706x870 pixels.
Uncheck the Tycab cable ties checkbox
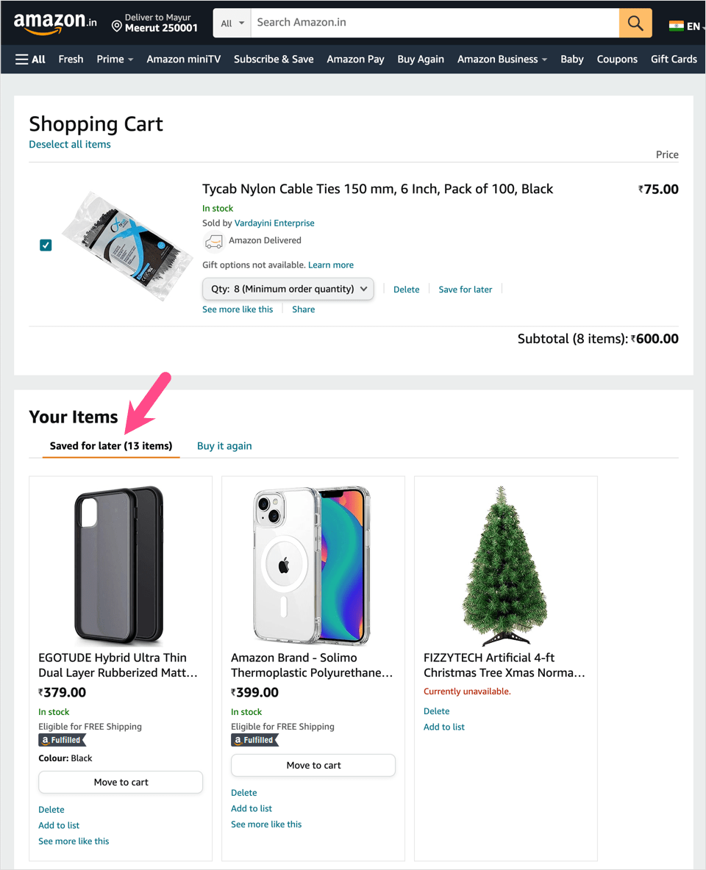(x=46, y=245)
